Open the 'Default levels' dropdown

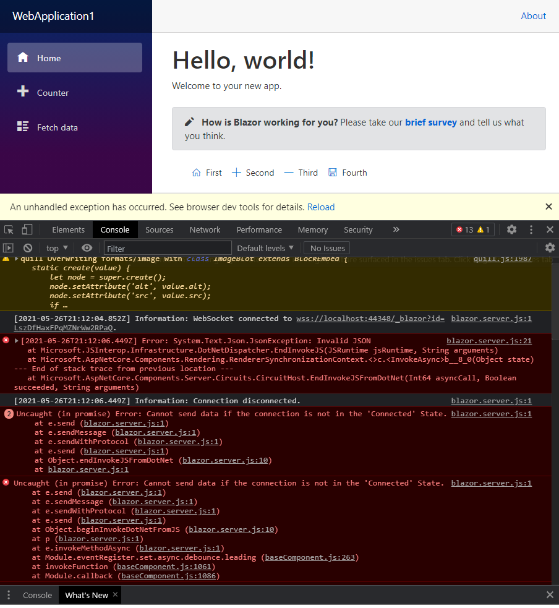tap(264, 247)
